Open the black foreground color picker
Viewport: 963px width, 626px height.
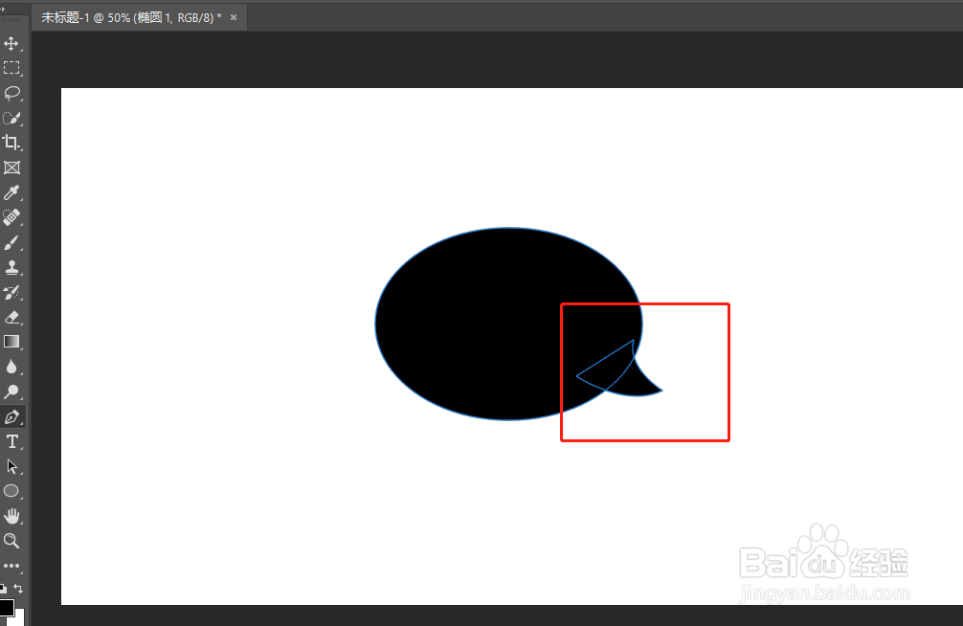(6, 607)
